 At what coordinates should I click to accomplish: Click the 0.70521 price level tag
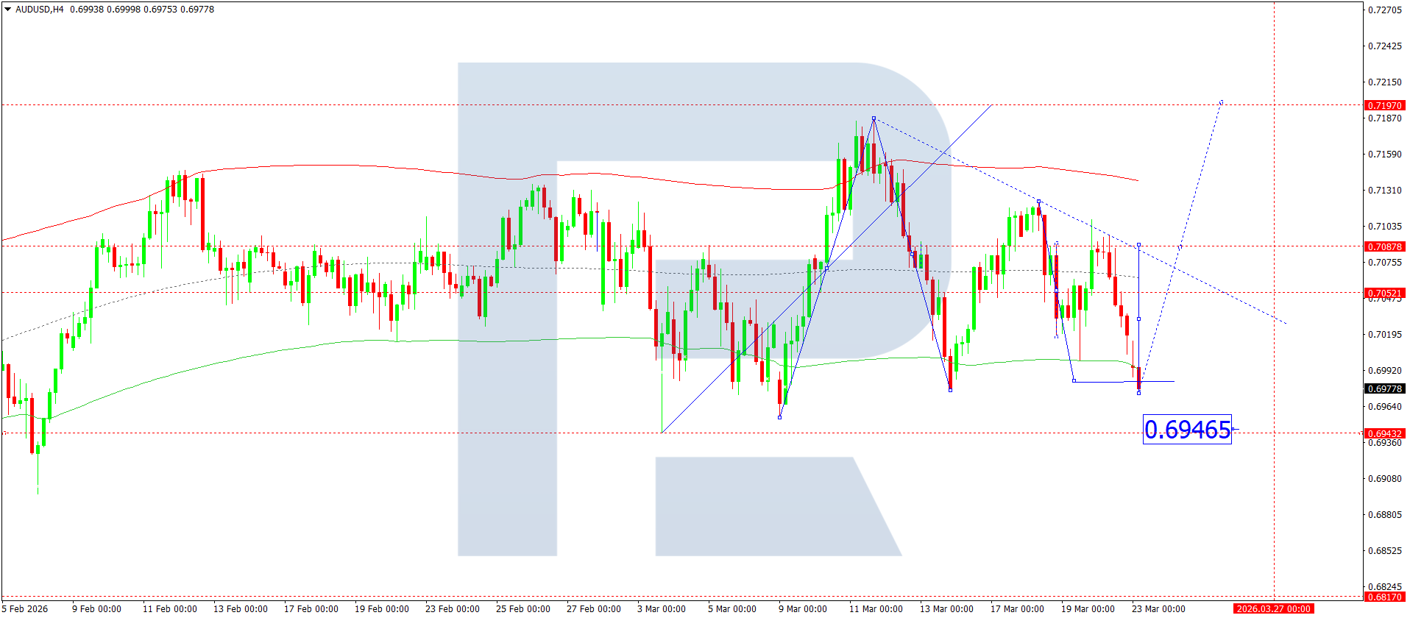point(1384,293)
